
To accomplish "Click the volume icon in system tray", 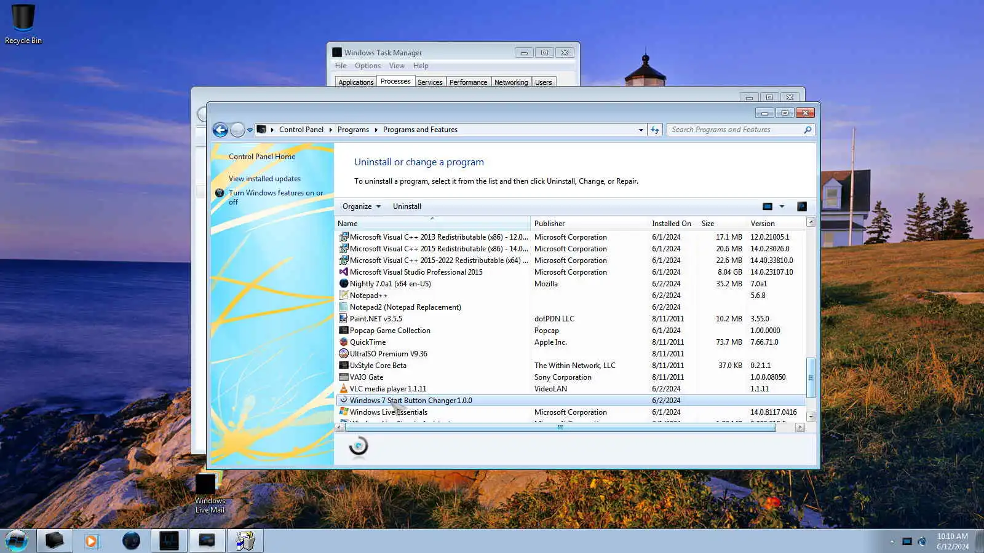I will tap(922, 541).
